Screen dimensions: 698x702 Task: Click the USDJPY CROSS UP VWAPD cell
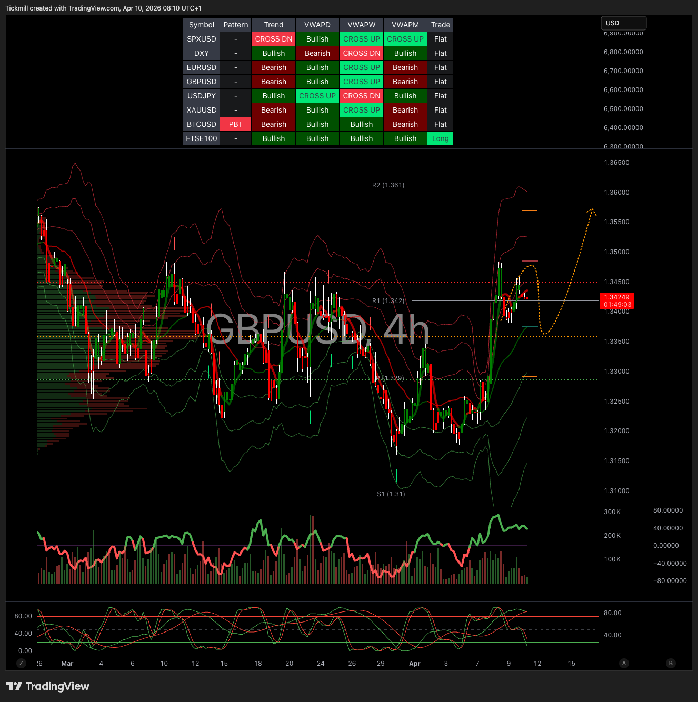click(x=317, y=96)
